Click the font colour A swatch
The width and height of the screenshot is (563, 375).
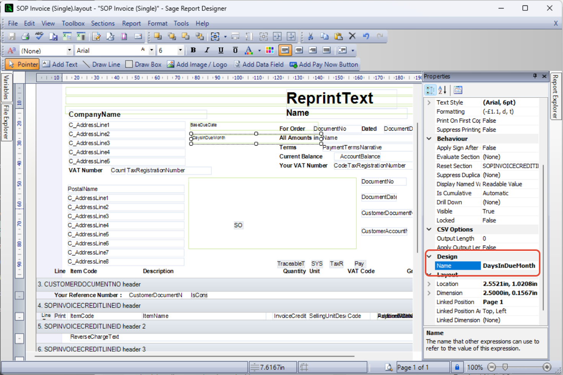[x=248, y=50]
